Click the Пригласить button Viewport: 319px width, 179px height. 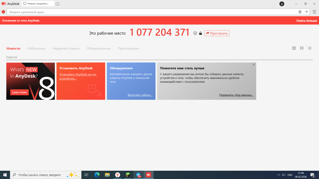pyautogui.click(x=217, y=33)
